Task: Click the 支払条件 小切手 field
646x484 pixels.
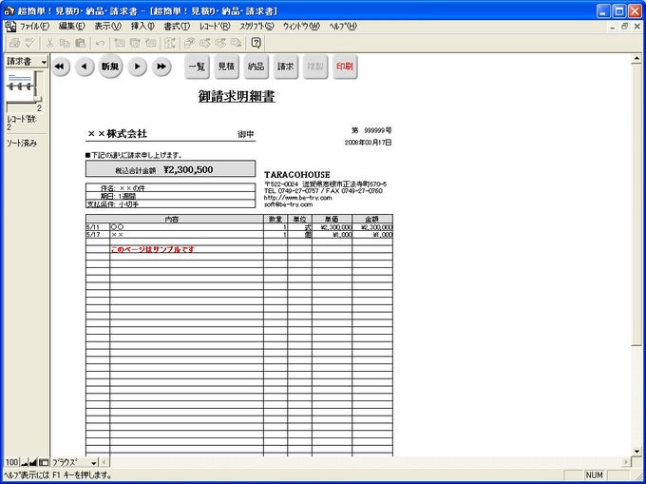Action: point(170,204)
